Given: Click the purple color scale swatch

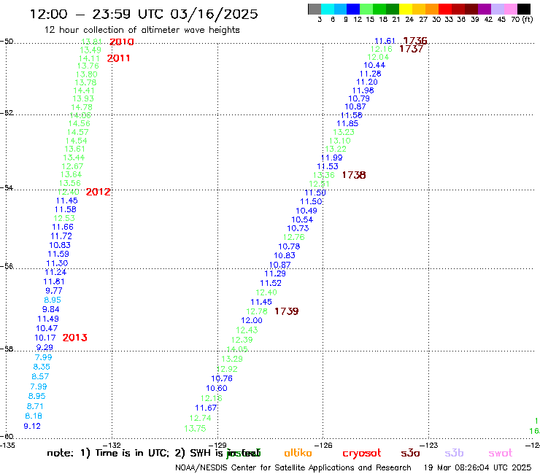Looking at the screenshot, I should (485, 9).
